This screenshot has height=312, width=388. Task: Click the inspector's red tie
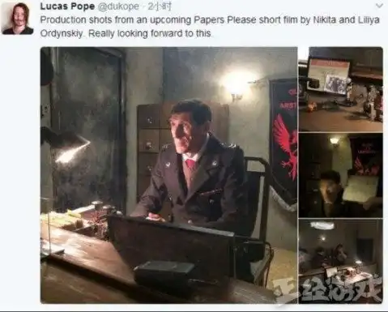pos(190,165)
